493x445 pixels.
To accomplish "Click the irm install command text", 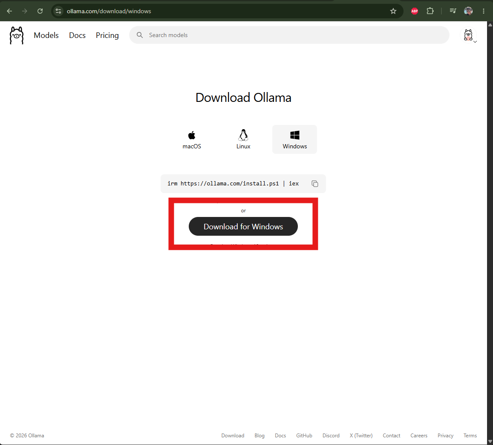I will 233,184.
